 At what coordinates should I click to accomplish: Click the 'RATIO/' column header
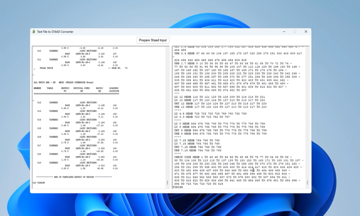coord(100,88)
